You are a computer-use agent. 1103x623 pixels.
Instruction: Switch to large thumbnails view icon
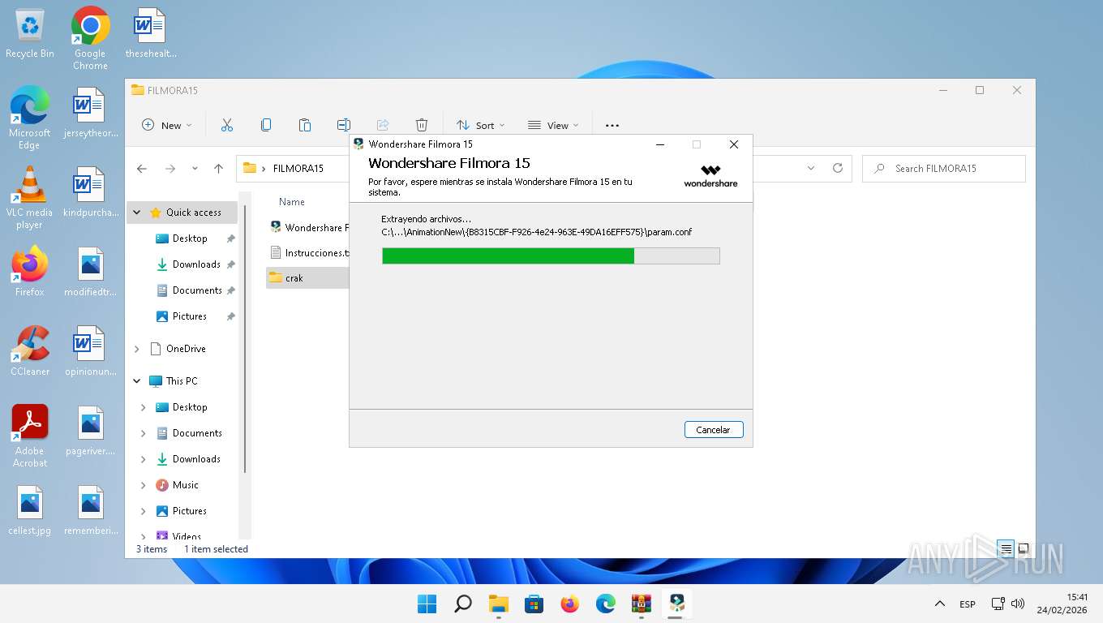click(x=1024, y=549)
